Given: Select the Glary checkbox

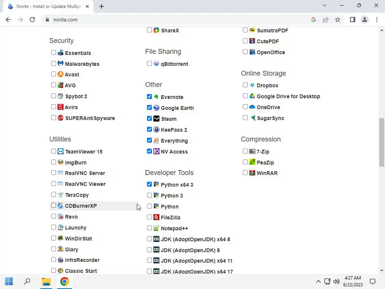Looking at the screenshot, I should pos(53,249).
